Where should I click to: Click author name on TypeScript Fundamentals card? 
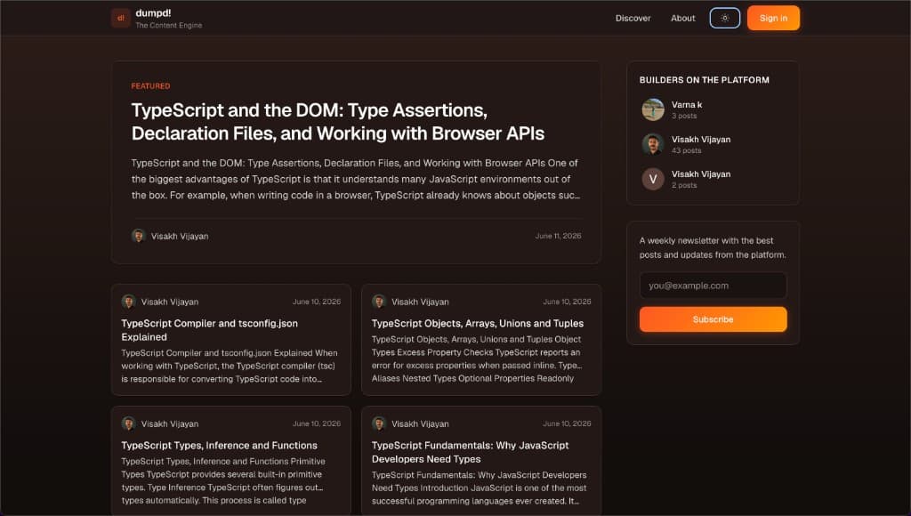420,423
